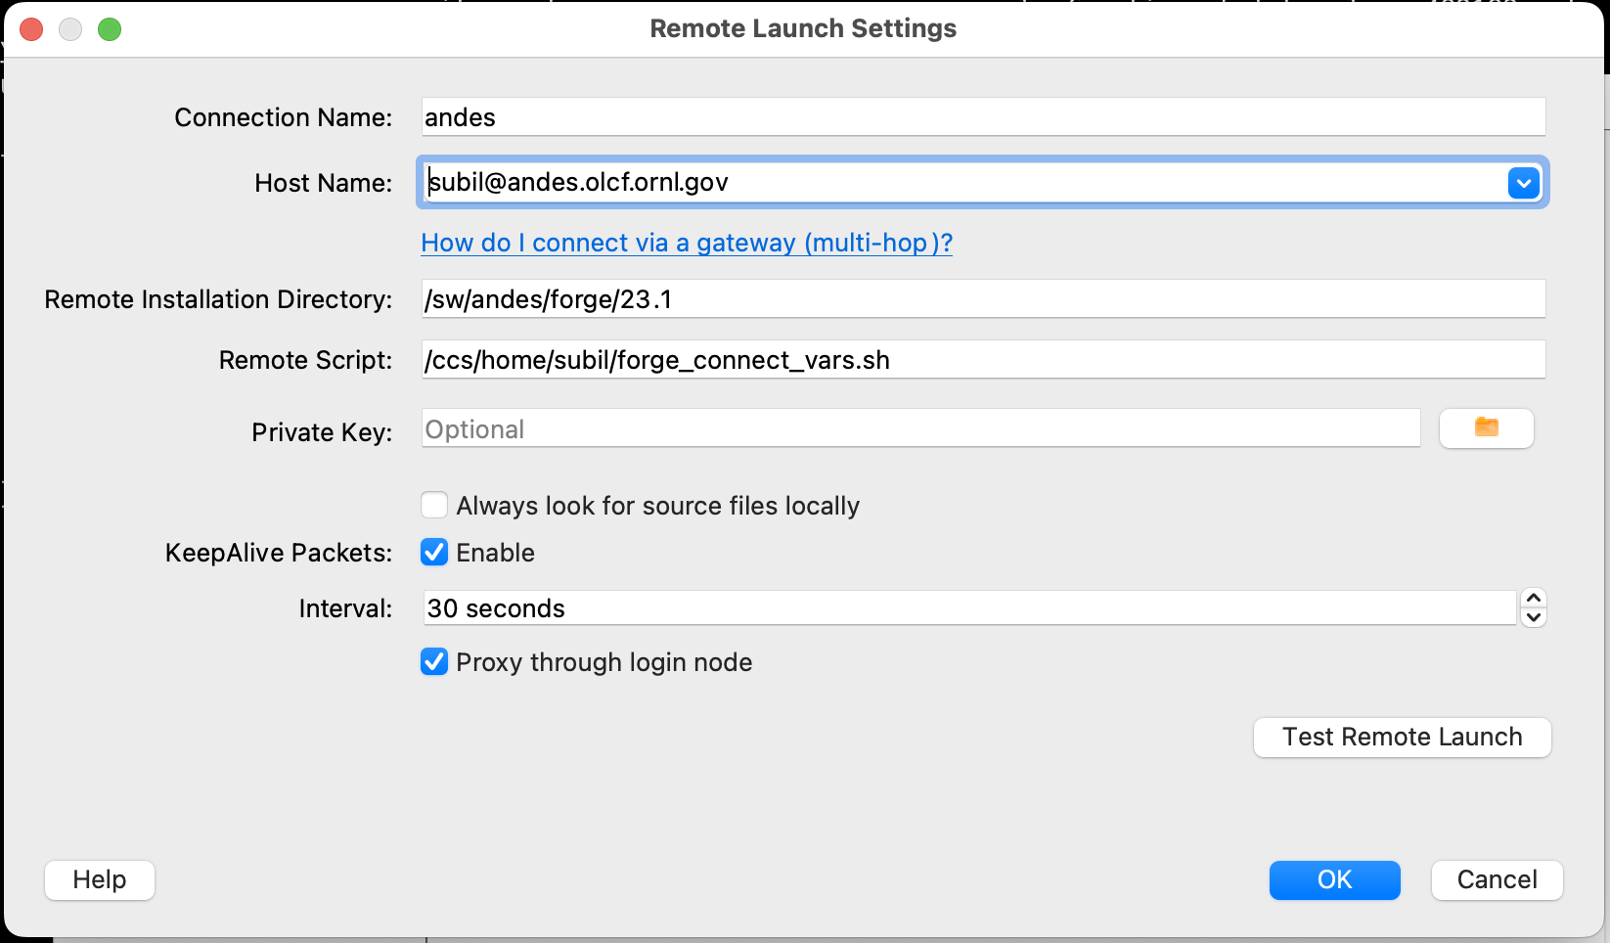Click the Test Remote Launch button
Image resolution: width=1610 pixels, height=943 pixels.
[x=1402, y=737]
